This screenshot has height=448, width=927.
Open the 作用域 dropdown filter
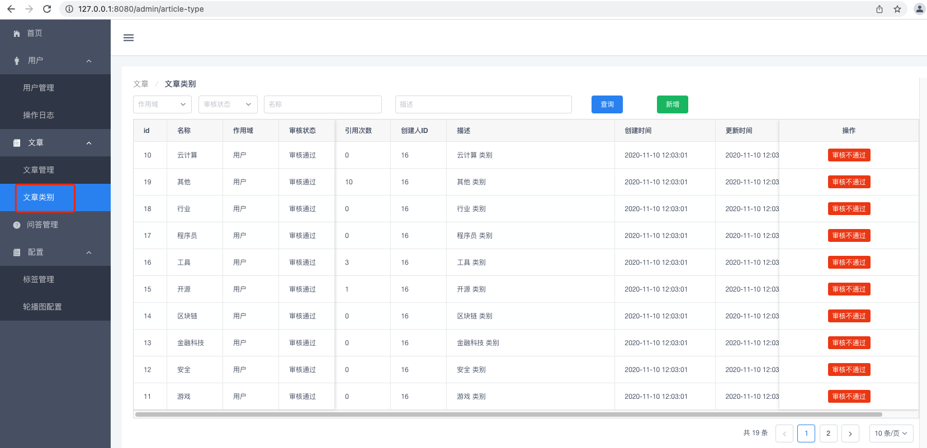(162, 104)
